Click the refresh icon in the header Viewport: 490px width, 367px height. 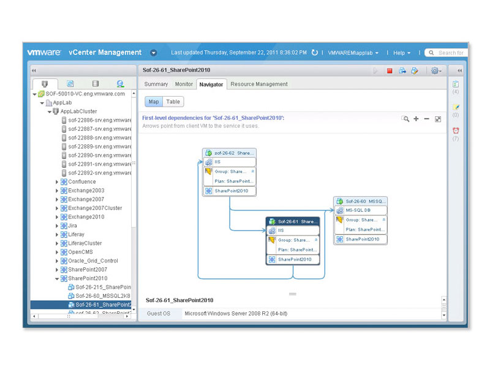coord(315,53)
